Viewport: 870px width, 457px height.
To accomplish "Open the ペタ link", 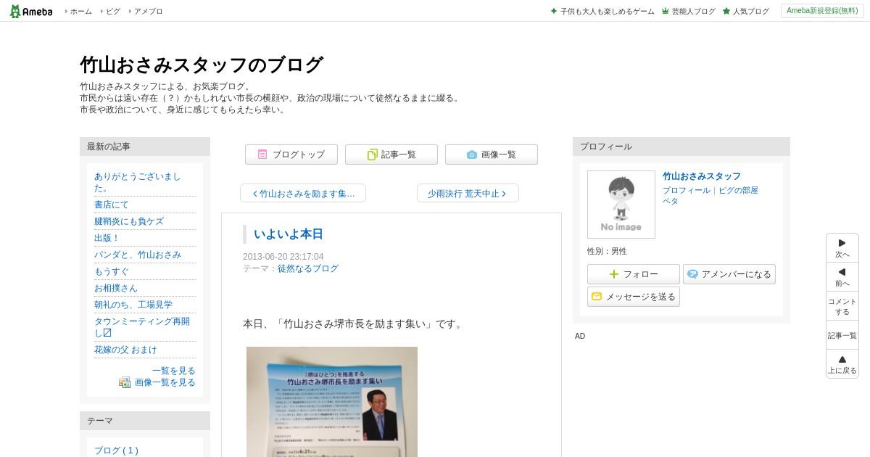I will point(671,201).
